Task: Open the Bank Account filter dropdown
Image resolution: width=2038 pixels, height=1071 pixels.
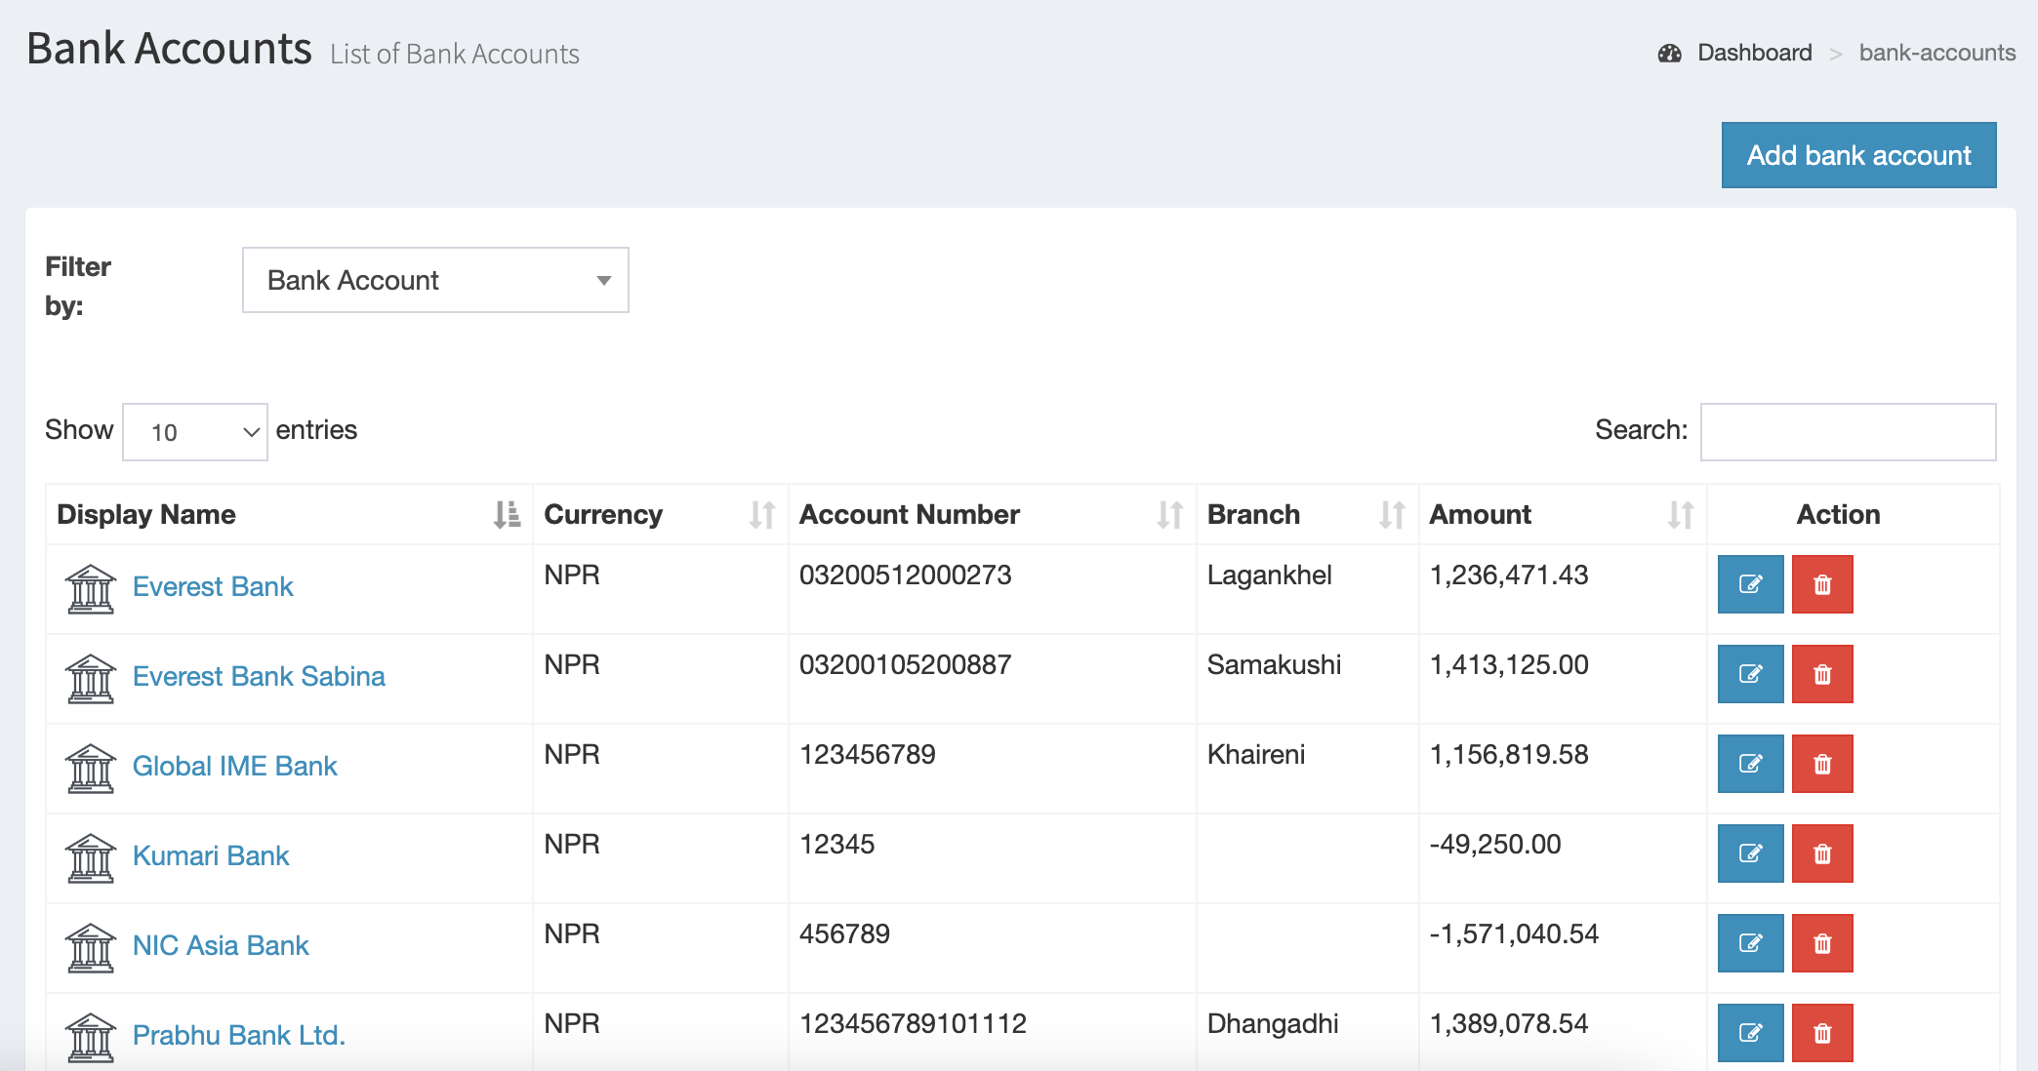Action: pos(435,280)
